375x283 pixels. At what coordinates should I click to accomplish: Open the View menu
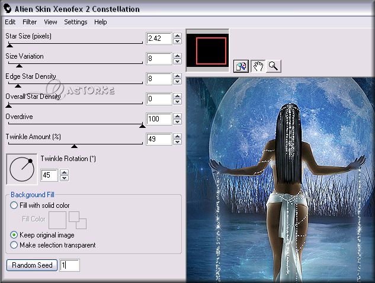tap(50, 22)
